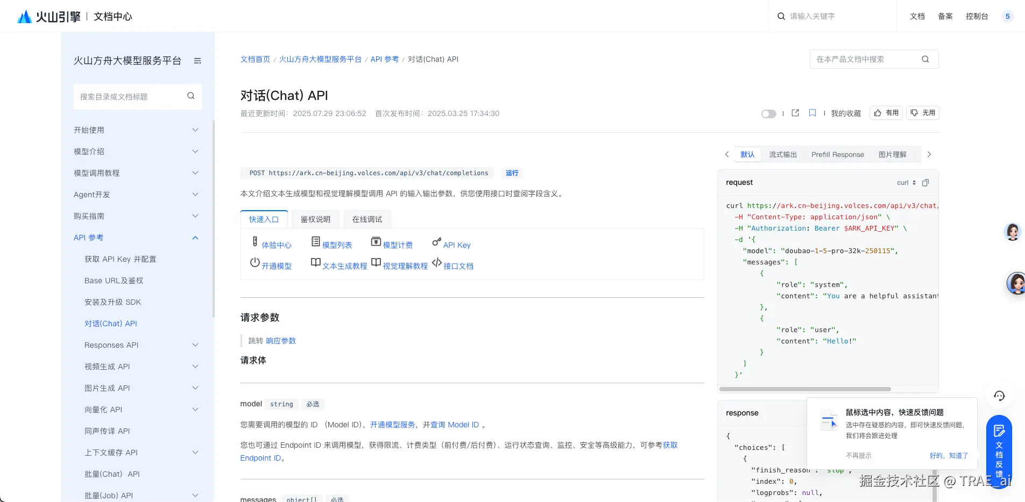Open 备案 in the header
The height and width of the screenshot is (502, 1025).
click(x=945, y=16)
